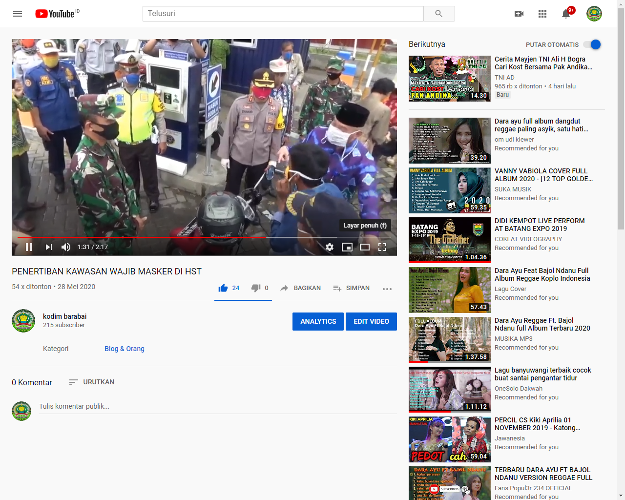Open video settings gear

coord(330,247)
